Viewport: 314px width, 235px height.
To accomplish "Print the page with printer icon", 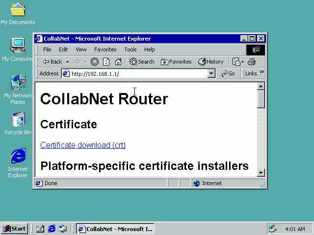I will tap(252, 62).
